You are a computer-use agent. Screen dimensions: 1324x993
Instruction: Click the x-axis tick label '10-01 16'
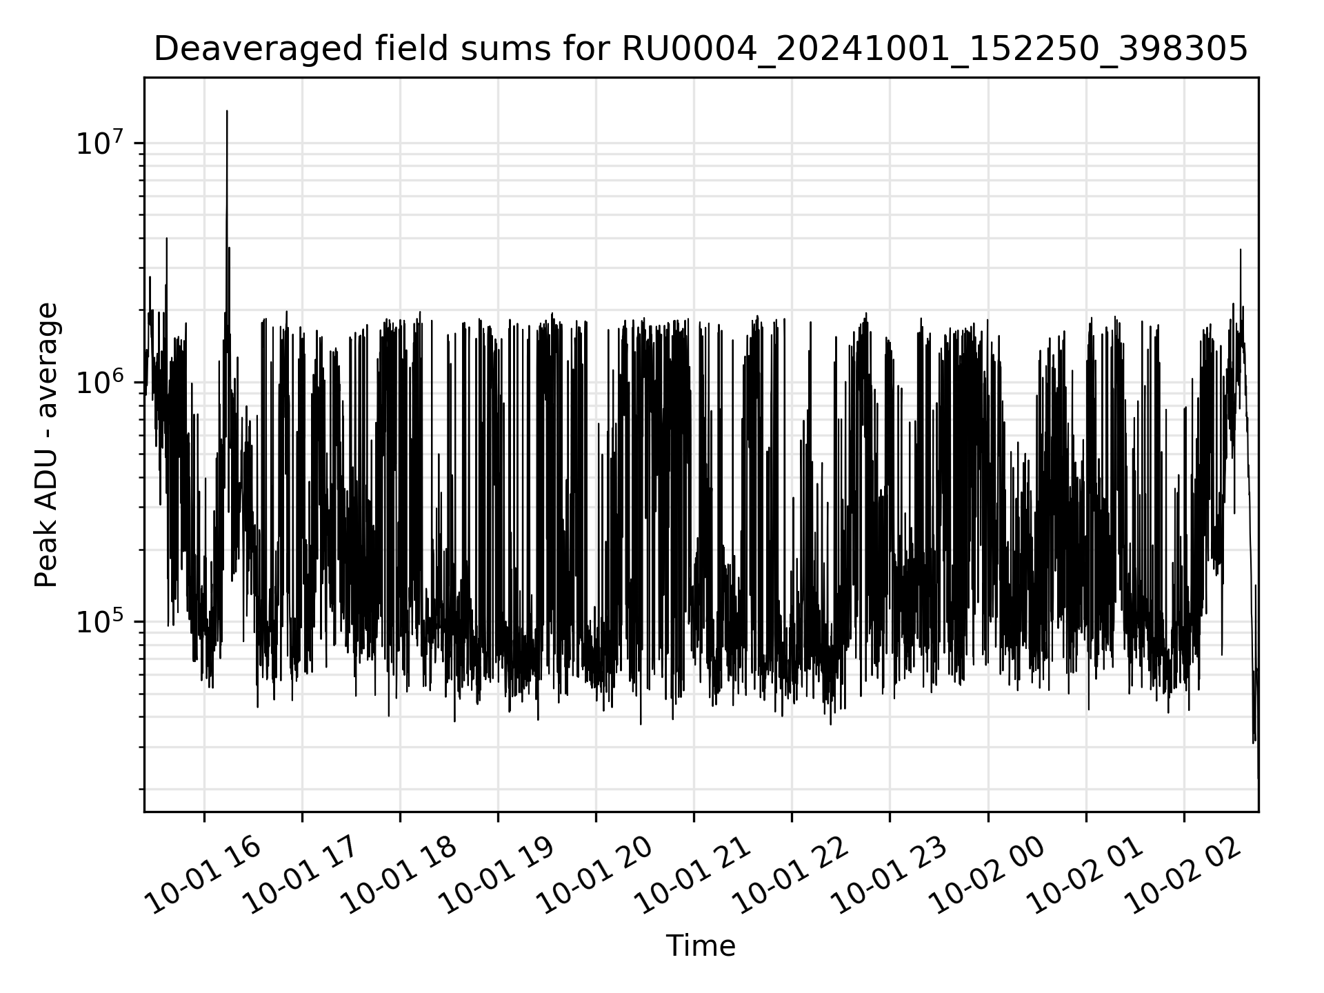tap(204, 876)
